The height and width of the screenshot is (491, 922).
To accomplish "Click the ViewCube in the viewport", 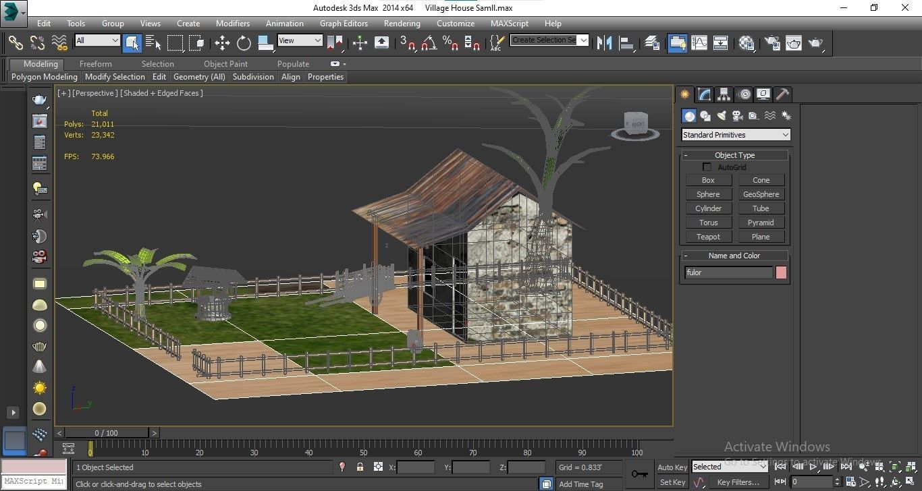I will pyautogui.click(x=635, y=125).
